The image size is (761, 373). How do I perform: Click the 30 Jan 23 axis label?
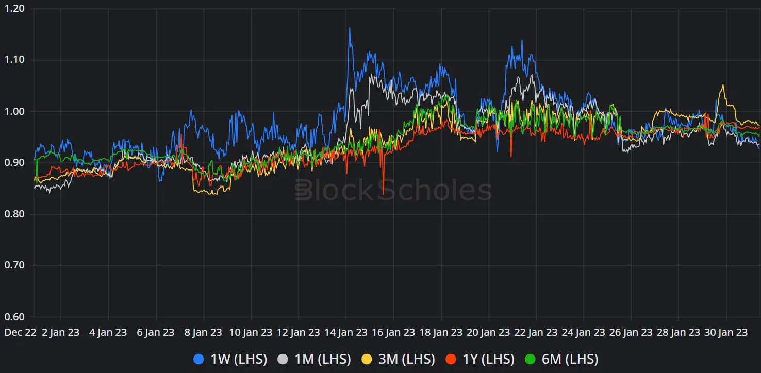pyautogui.click(x=726, y=332)
